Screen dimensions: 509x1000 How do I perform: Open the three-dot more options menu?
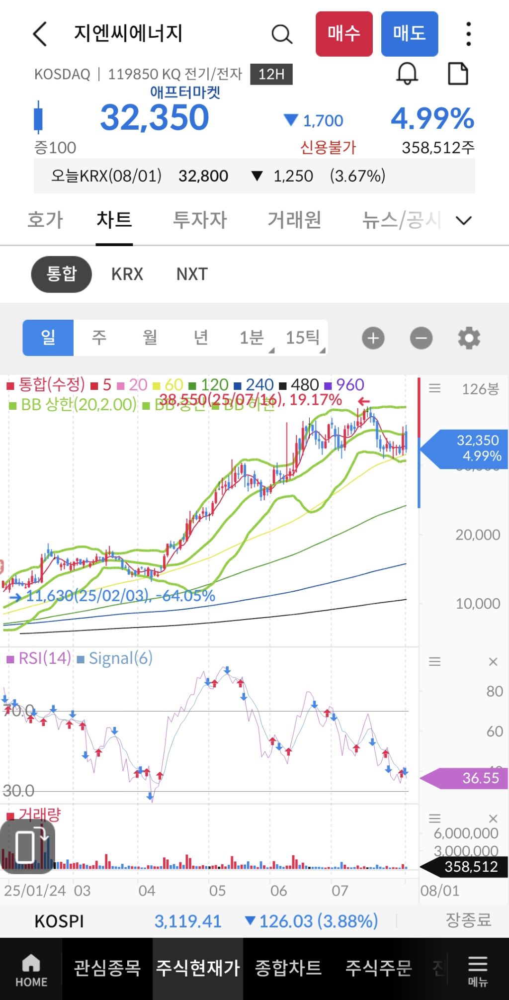point(468,34)
